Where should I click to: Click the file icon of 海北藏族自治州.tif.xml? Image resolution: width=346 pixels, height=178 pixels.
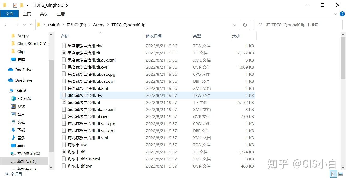[64, 138]
